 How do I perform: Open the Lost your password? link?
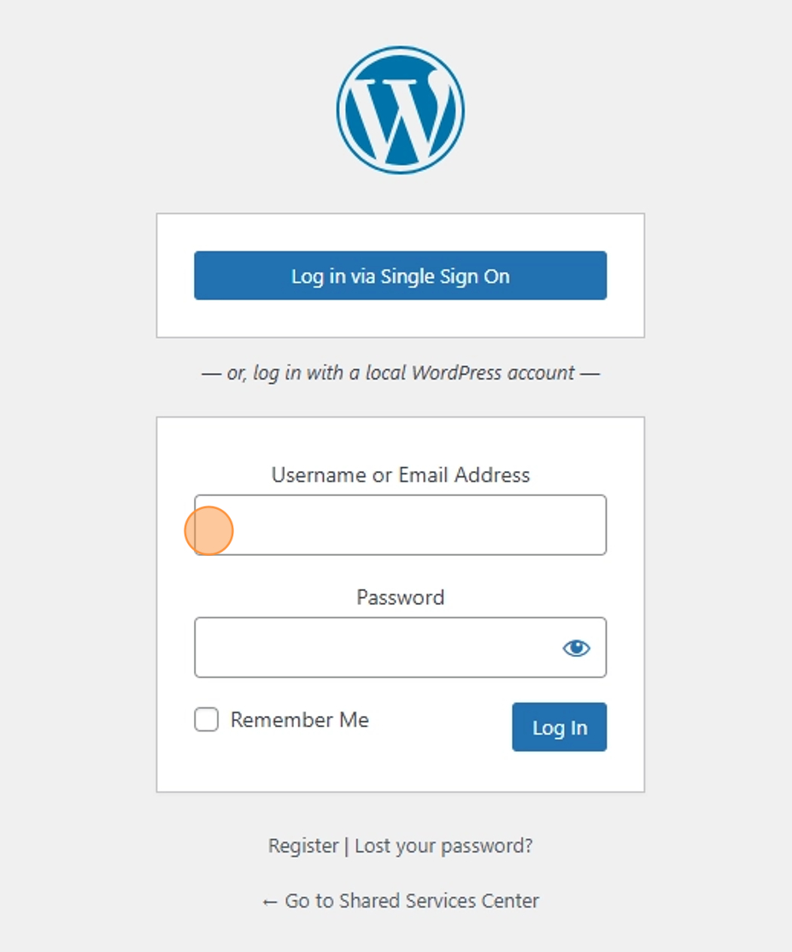click(x=444, y=846)
